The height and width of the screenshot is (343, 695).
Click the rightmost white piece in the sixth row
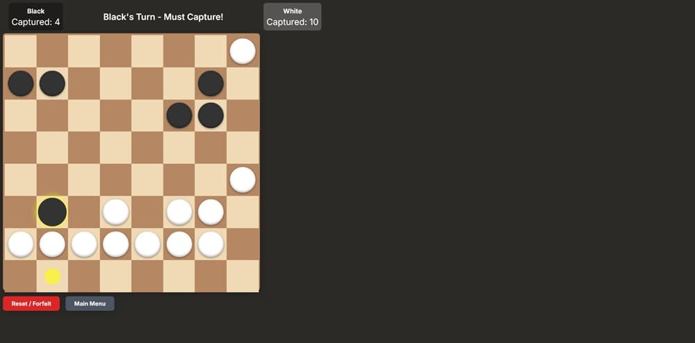click(211, 212)
